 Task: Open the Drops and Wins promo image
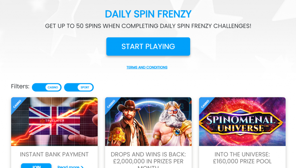(148, 121)
